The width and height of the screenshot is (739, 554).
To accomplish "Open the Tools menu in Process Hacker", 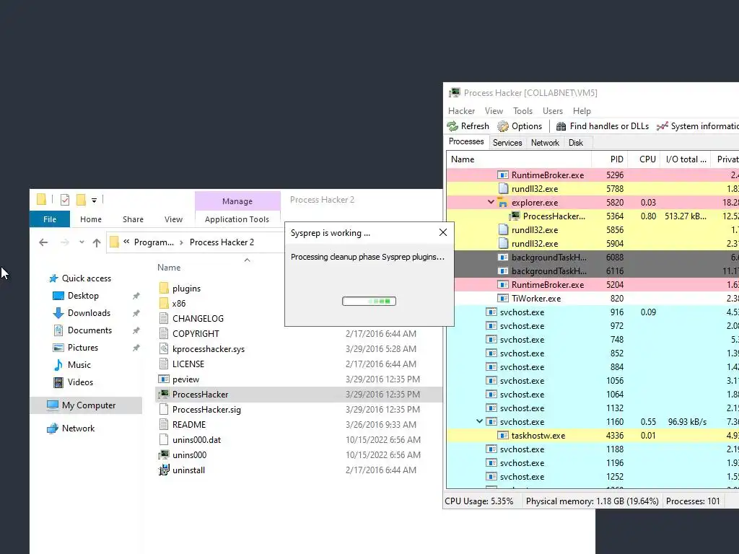I will 522,110.
